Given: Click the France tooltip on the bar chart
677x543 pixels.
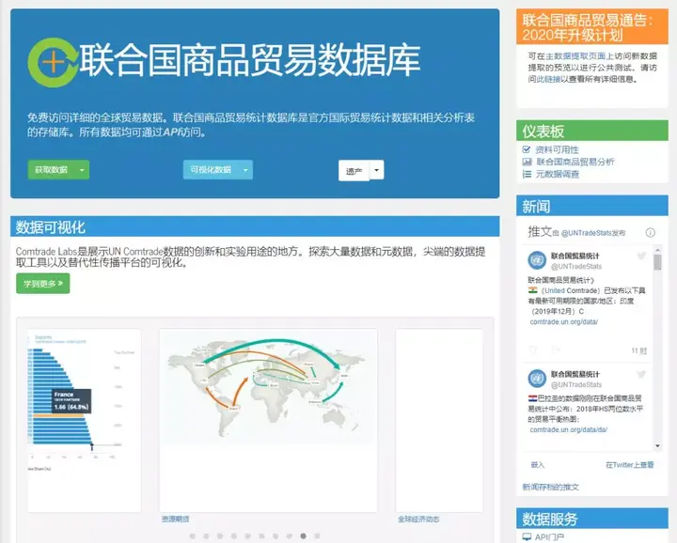Looking at the screenshot, I should pyautogui.click(x=71, y=400).
